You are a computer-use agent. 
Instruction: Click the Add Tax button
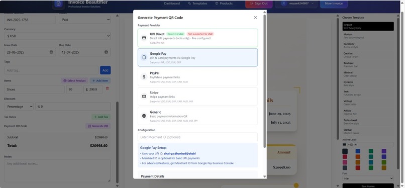[101, 117]
